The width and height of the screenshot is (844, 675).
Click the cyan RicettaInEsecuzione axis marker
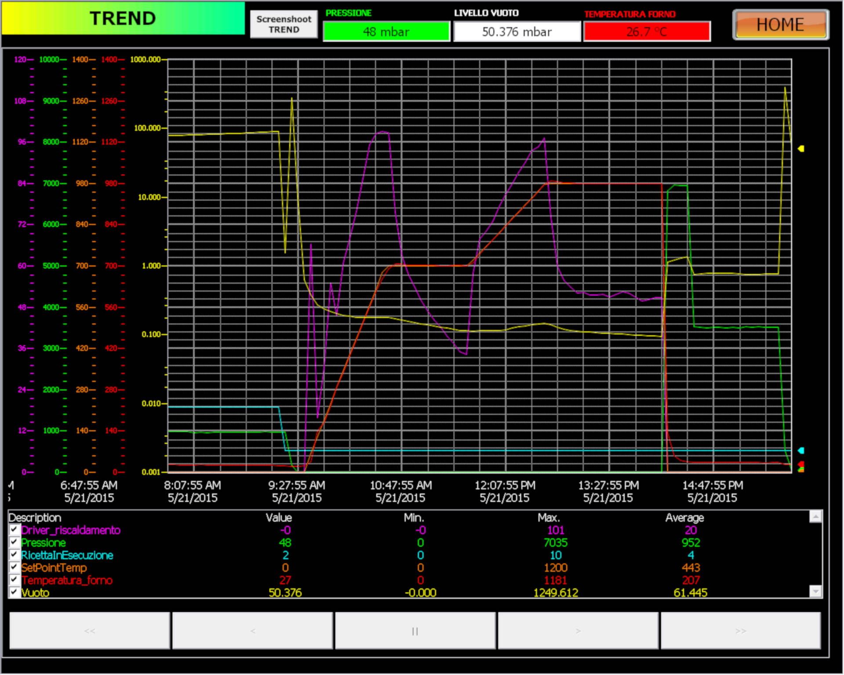pos(801,450)
